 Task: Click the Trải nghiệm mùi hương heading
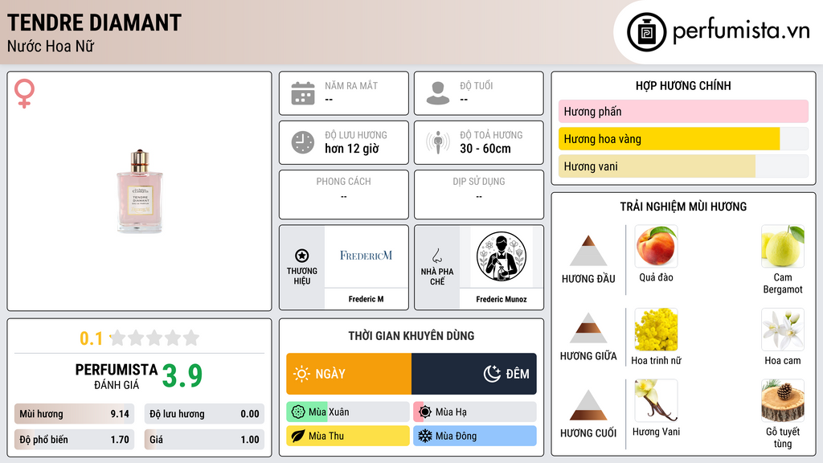(683, 207)
